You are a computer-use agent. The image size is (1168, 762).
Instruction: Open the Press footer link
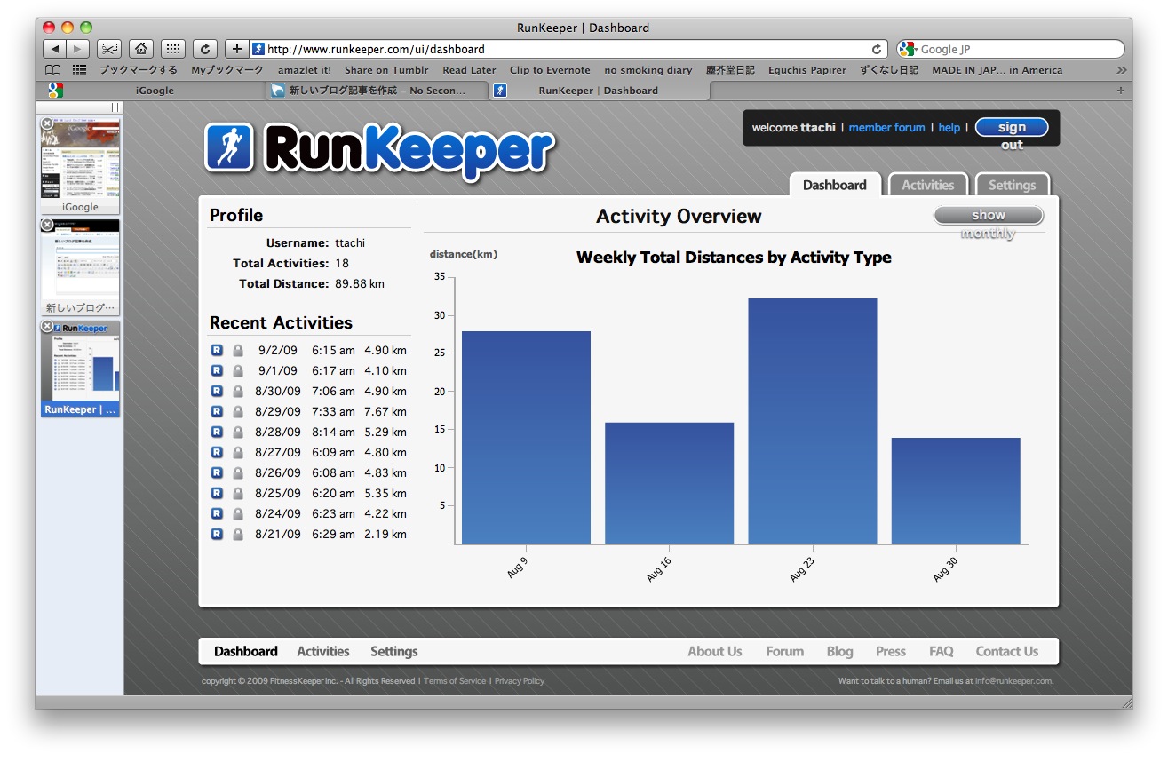pos(891,651)
